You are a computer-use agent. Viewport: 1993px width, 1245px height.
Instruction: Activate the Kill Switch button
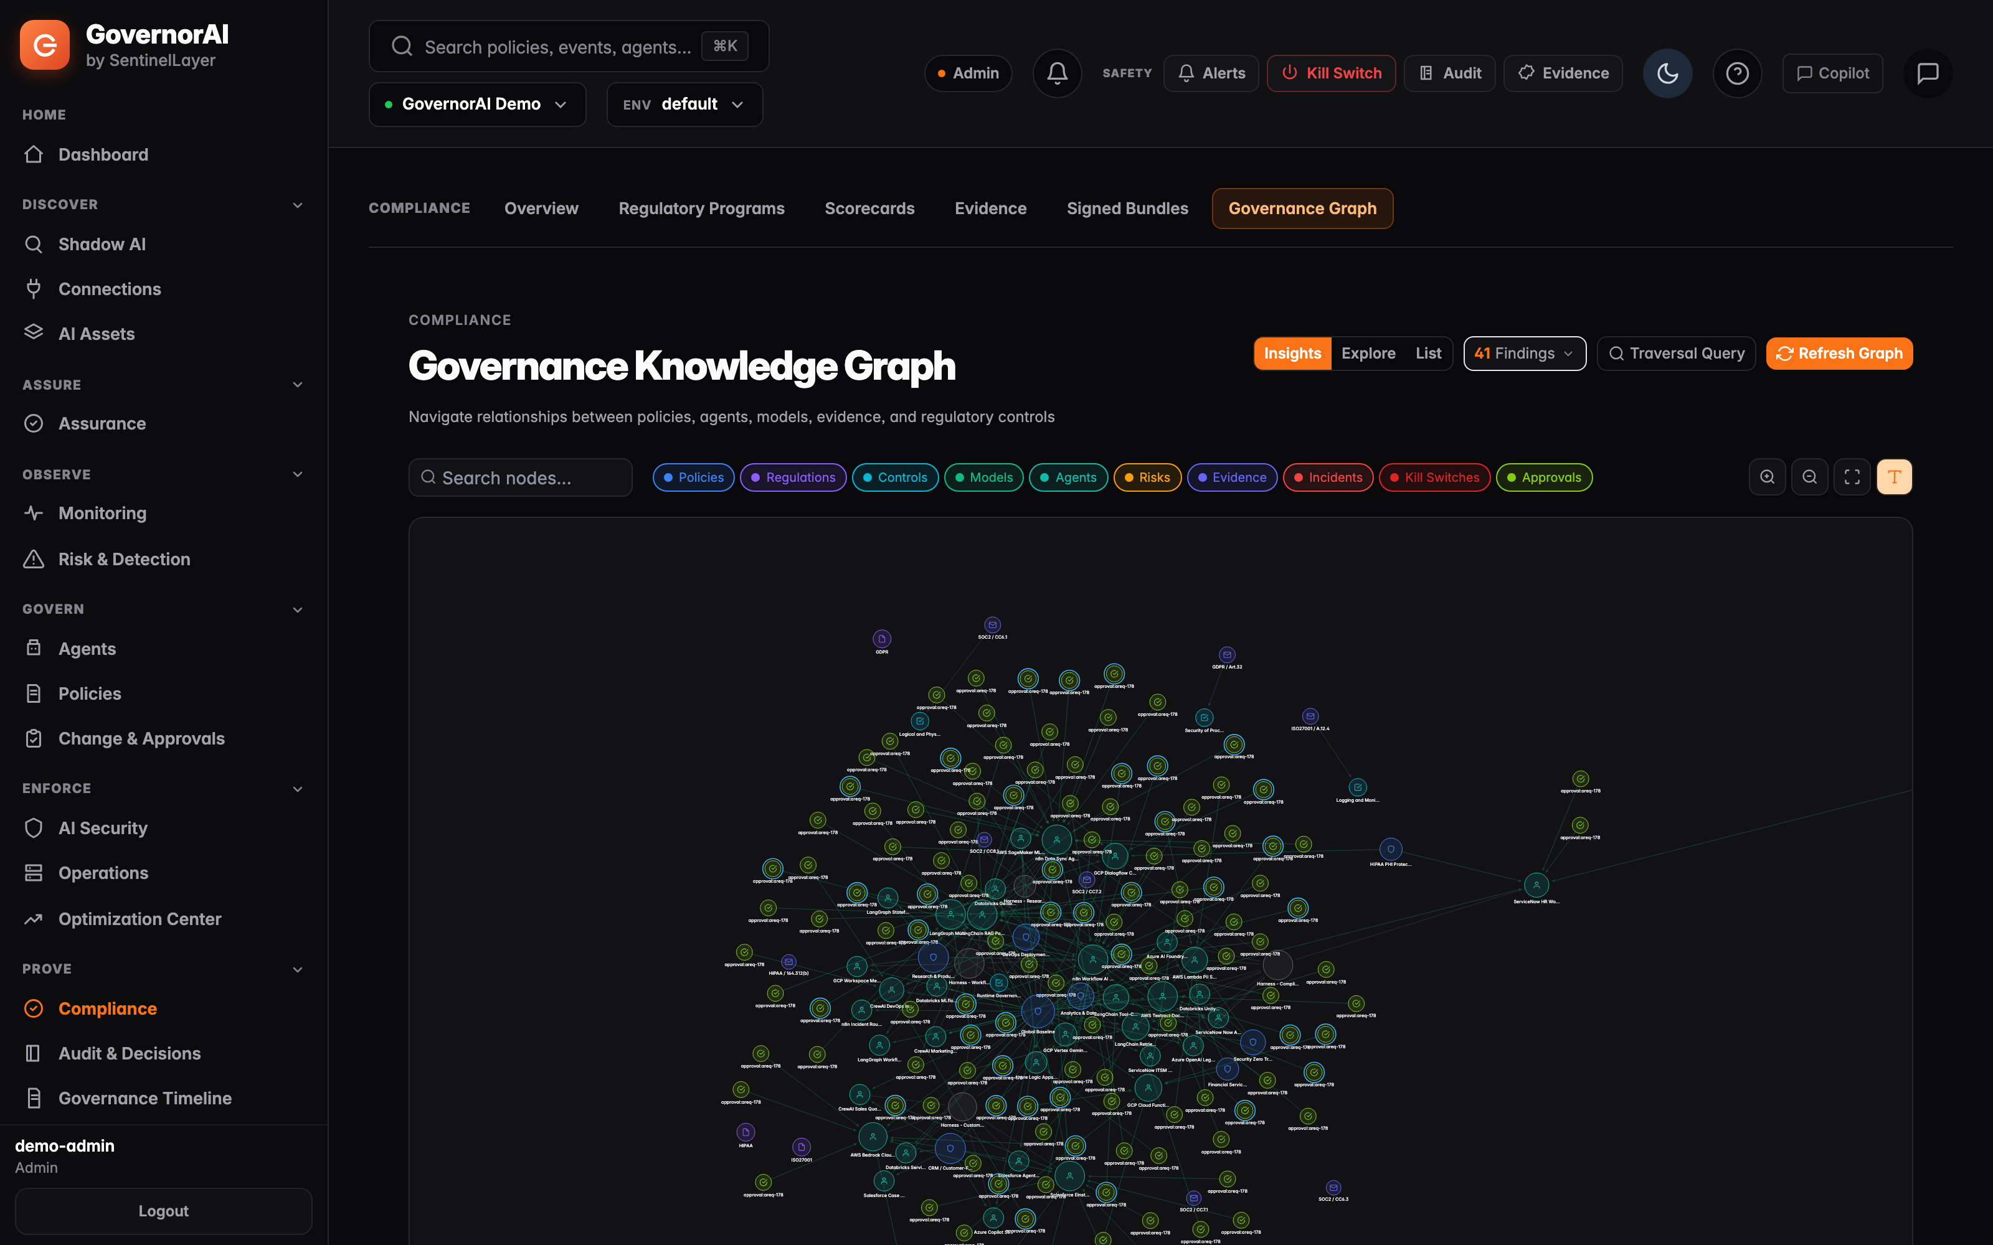1331,73
